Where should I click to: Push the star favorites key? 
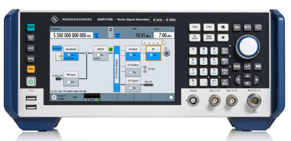tap(223, 37)
